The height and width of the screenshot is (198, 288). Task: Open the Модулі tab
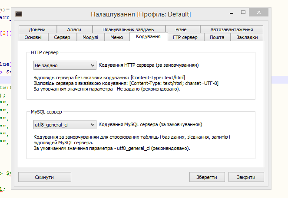90,38
